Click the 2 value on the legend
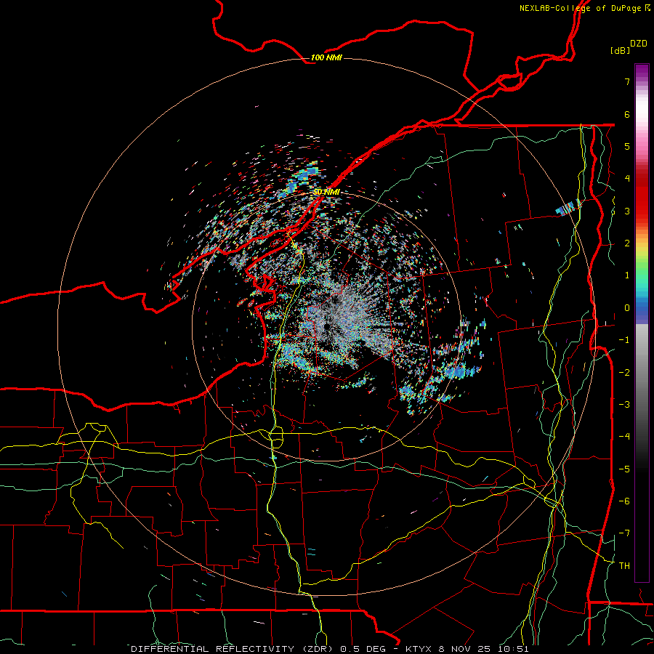This screenshot has height=654, width=654. coord(627,243)
